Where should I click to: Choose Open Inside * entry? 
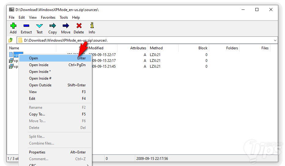pyautogui.click(x=55, y=72)
